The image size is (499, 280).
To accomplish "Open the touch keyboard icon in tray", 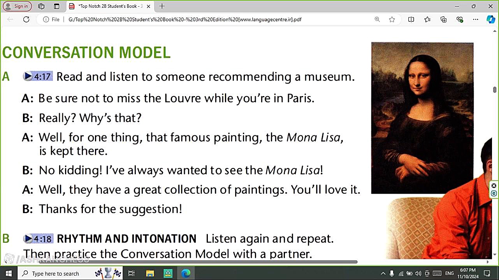I will 437,273.
